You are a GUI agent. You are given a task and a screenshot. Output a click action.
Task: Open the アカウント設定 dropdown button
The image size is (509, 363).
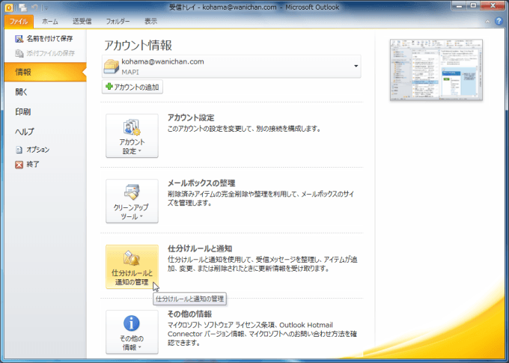pos(132,135)
